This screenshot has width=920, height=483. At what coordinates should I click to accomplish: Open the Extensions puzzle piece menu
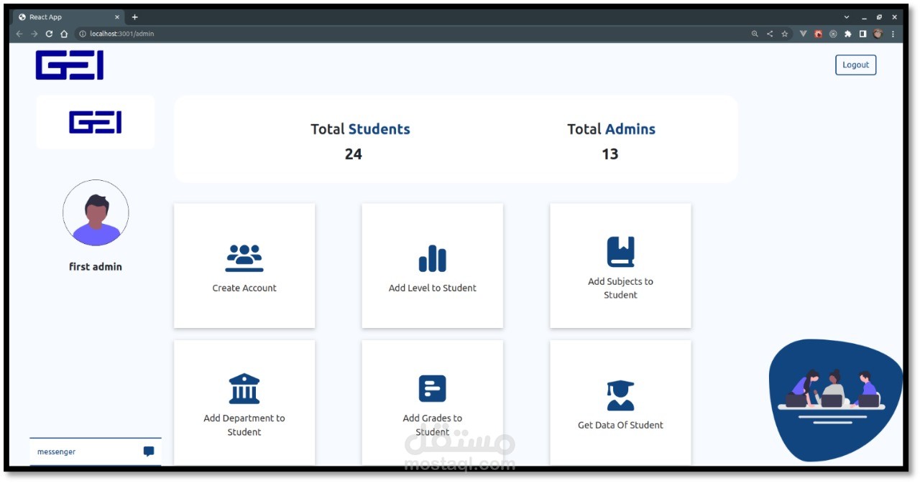[x=848, y=34]
